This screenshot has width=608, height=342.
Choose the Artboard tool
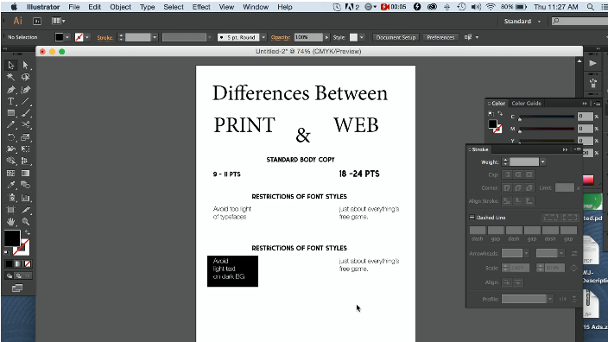(11, 210)
